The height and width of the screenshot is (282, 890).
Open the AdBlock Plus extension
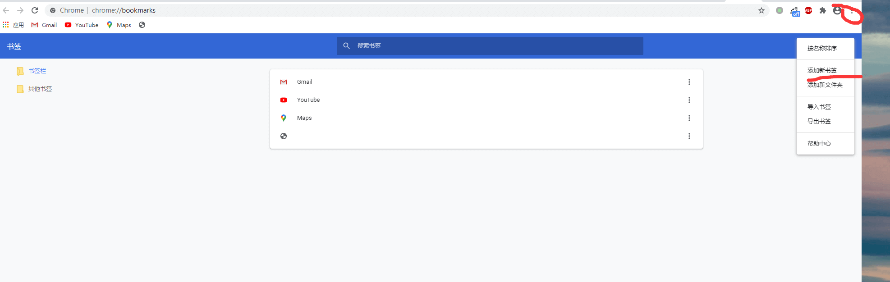808,10
